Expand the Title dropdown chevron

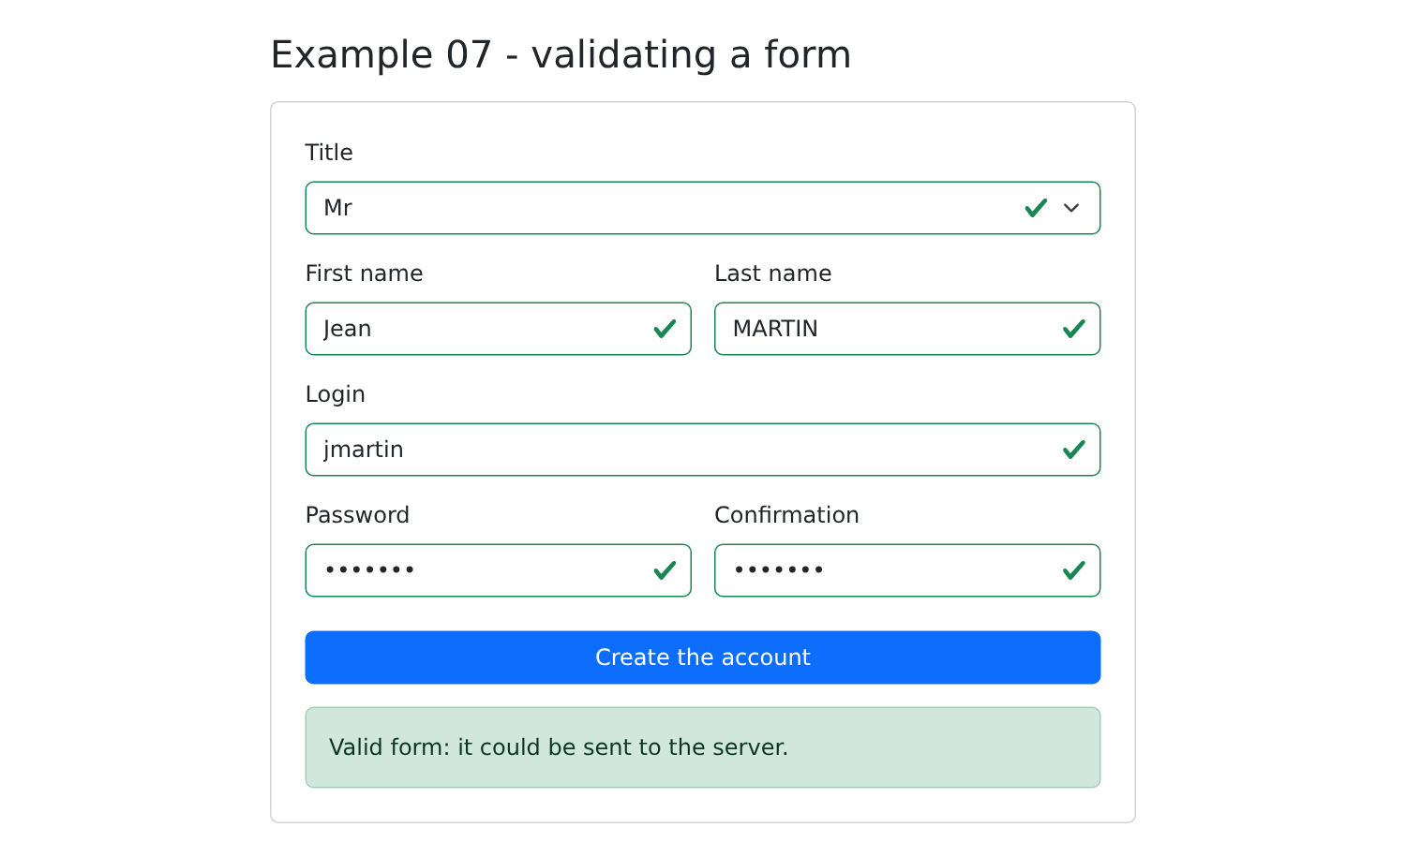1071,208
